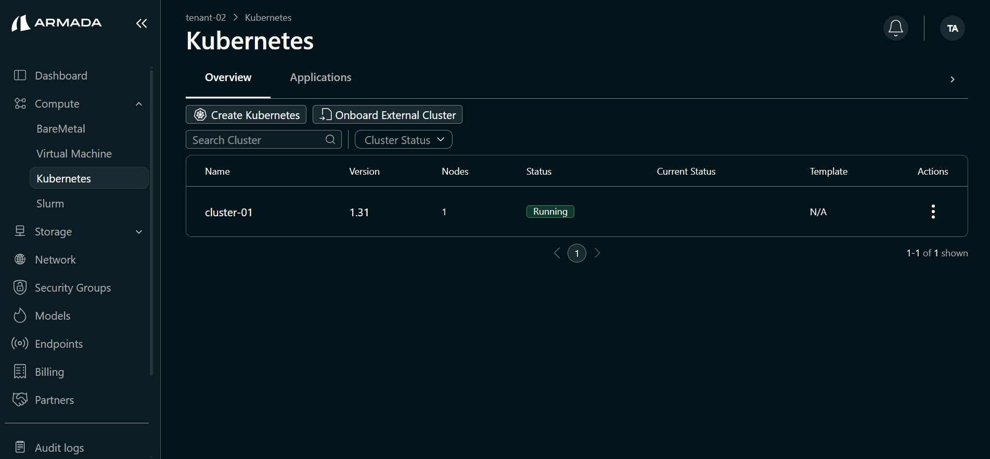
Task: Open cluster-01 name link
Action: [228, 212]
